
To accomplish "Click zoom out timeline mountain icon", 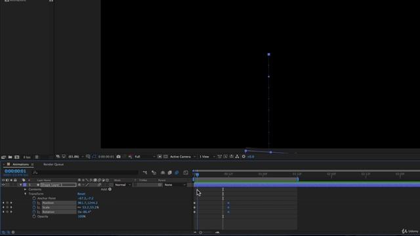I will click(x=196, y=232).
